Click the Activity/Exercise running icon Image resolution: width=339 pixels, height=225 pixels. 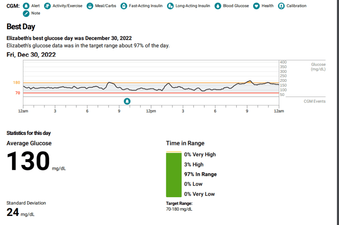47,6
